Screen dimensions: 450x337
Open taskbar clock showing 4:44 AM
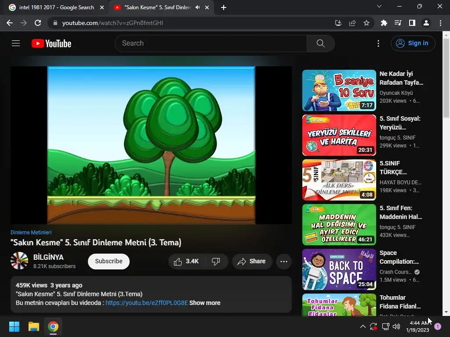point(417,326)
